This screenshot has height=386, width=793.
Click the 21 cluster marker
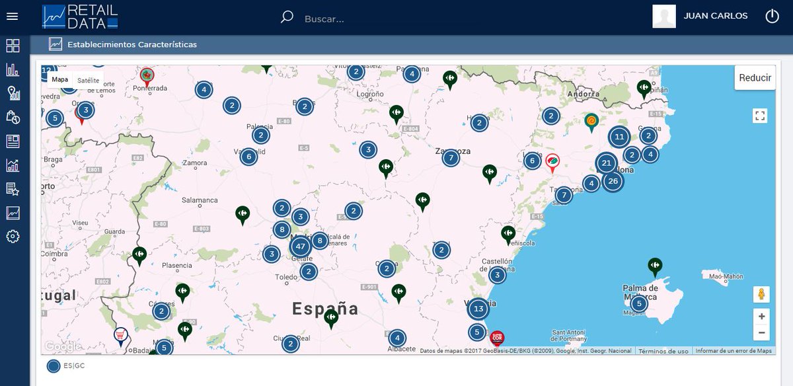tap(606, 163)
